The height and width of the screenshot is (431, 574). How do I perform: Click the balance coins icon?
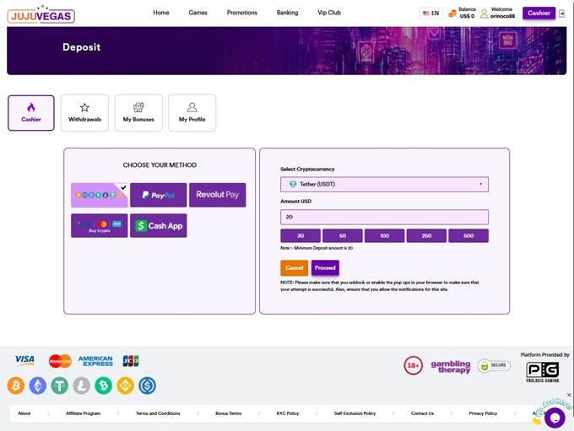point(452,13)
